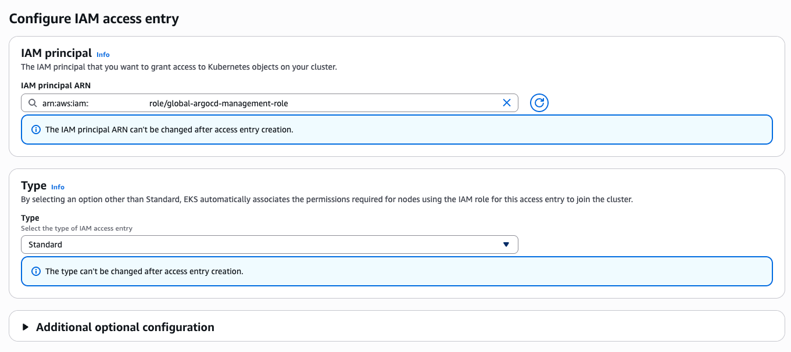Click 'Configure IAM access entry' heading
791x352 pixels.
94,18
